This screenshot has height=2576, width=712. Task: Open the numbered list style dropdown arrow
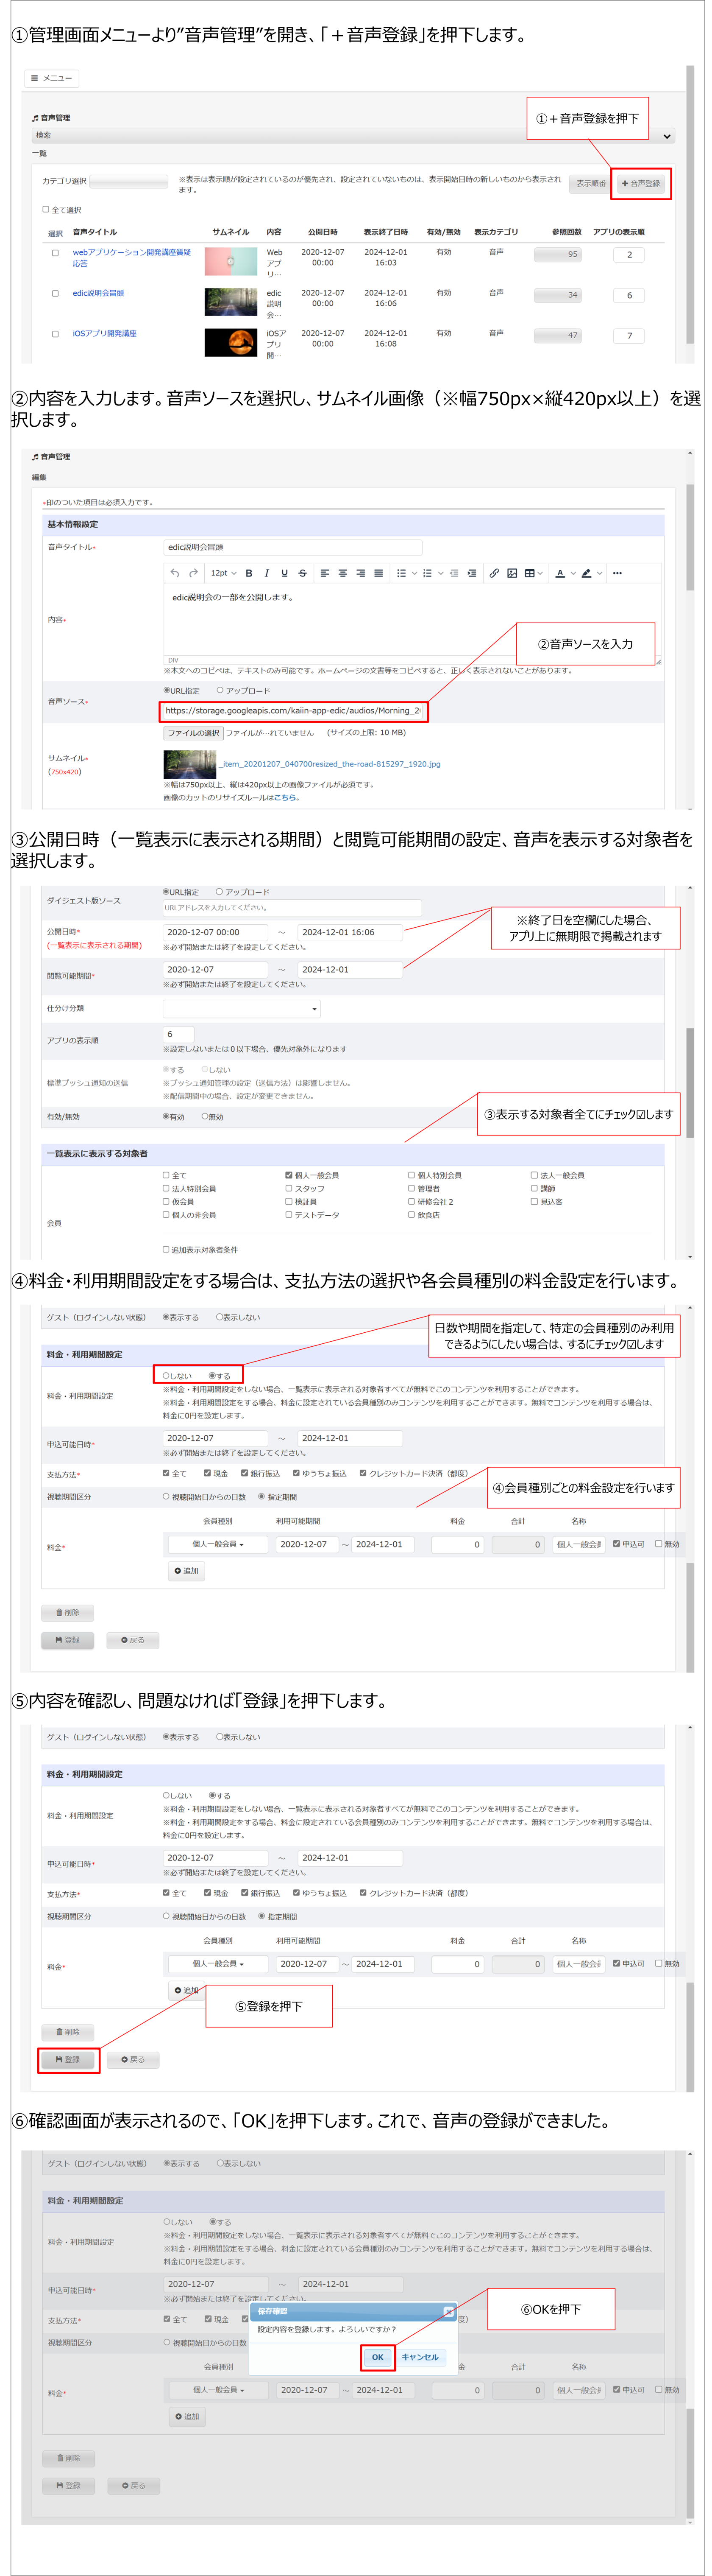[439, 573]
